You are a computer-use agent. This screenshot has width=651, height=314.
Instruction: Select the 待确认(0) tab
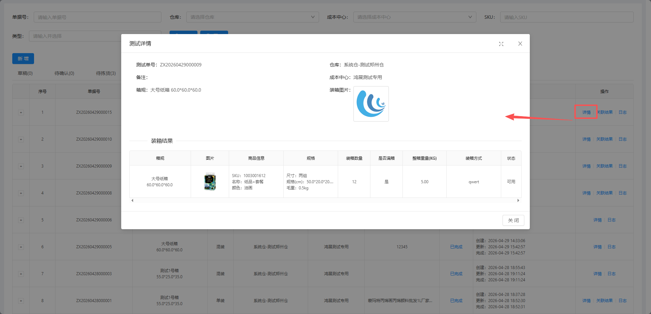(x=64, y=73)
